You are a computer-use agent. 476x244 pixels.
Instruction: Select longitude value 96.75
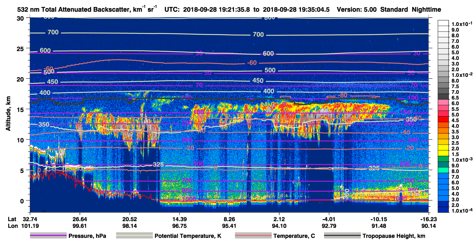click(x=179, y=226)
